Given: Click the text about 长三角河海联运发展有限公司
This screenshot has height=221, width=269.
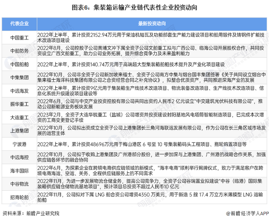Looking at the screenshot, I should coord(151,131).
